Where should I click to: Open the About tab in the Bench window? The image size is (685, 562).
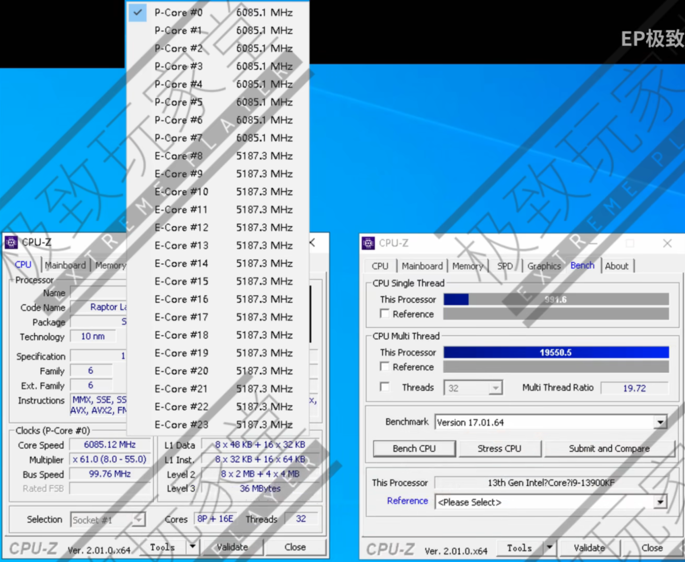click(617, 266)
